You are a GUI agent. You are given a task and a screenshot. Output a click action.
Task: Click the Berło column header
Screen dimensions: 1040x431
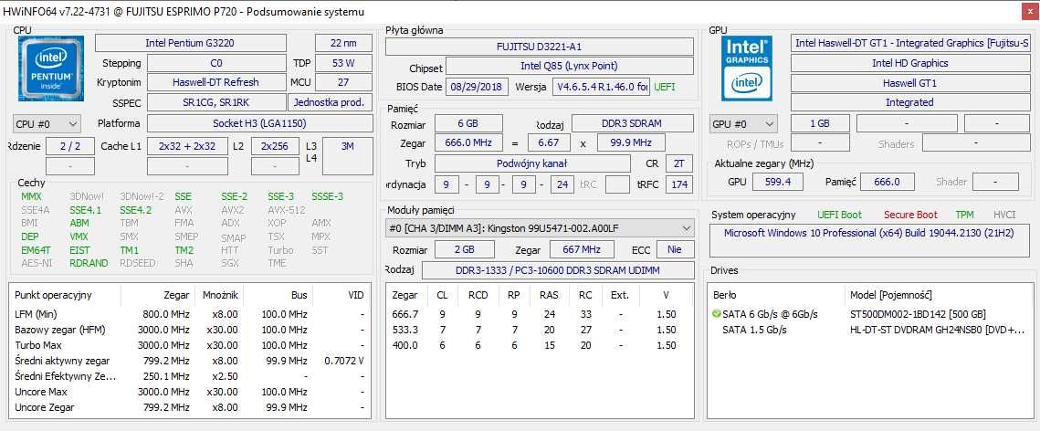pyautogui.click(x=724, y=295)
